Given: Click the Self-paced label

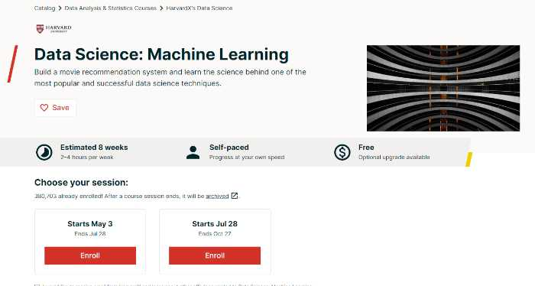Looking at the screenshot, I should [229, 148].
